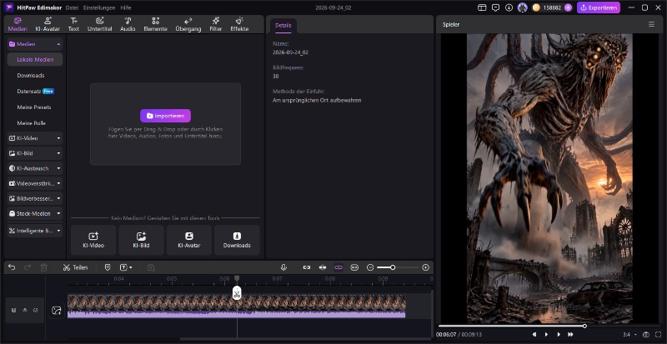Expand the Videoverstärker sidebar section

pyautogui.click(x=34, y=183)
